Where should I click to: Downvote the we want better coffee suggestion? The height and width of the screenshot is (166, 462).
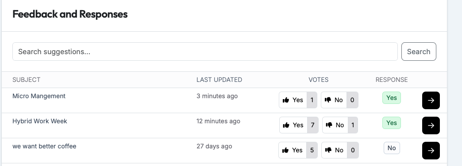pyautogui.click(x=340, y=150)
